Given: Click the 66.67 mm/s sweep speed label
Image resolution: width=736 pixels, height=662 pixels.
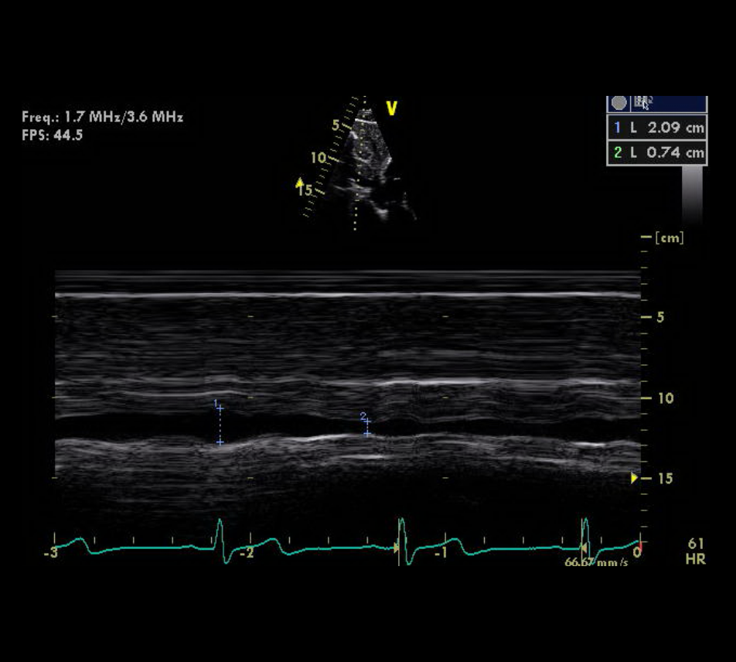Looking at the screenshot, I should point(595,562).
